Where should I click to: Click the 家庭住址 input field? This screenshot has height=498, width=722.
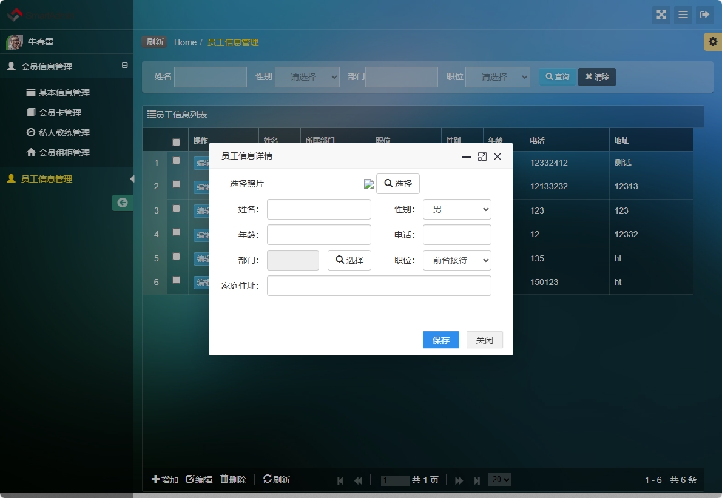(379, 286)
